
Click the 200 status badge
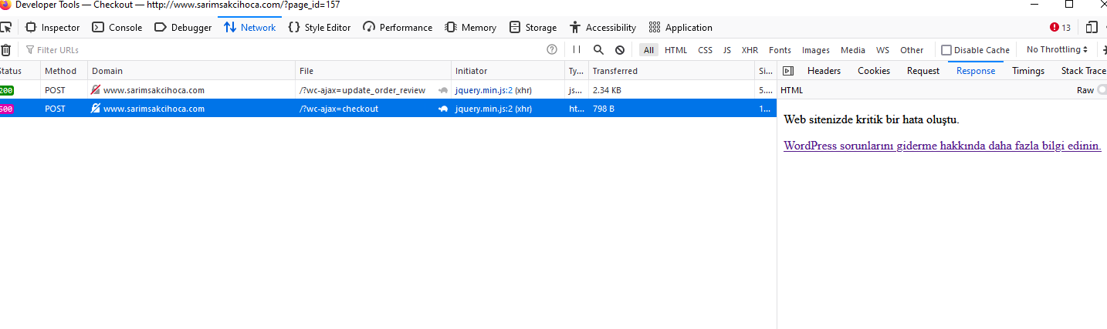[6, 90]
